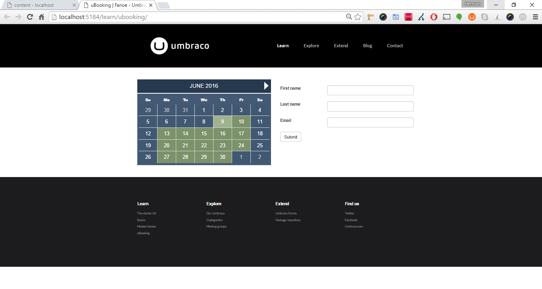Click the Last name input field

pos(371,106)
